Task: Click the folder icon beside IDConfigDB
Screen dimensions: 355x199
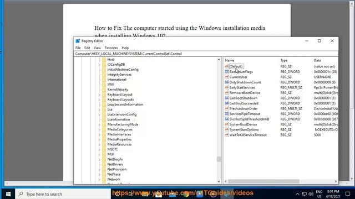Action: click(104, 65)
